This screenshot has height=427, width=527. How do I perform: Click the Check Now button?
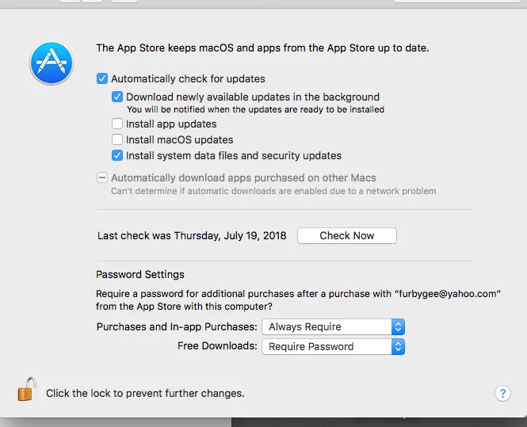coord(347,235)
